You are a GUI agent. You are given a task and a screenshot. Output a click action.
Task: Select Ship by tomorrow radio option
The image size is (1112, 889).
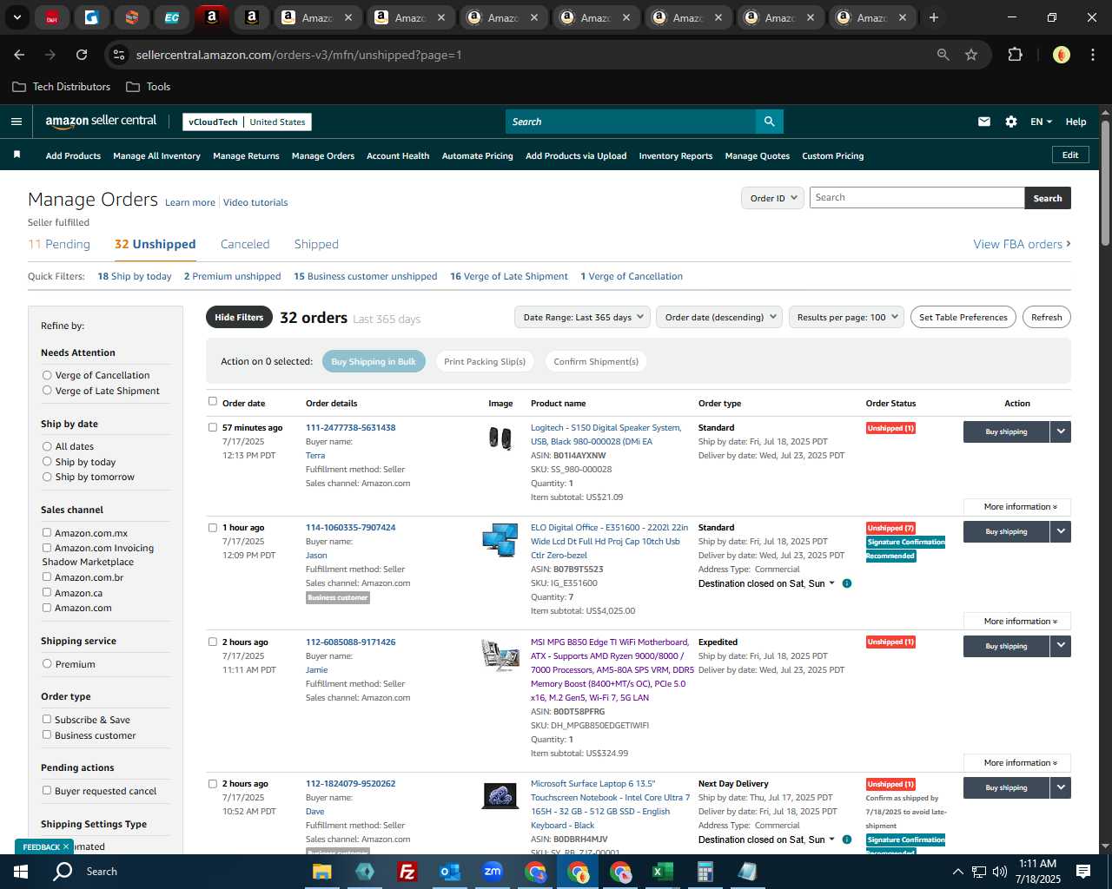(47, 477)
